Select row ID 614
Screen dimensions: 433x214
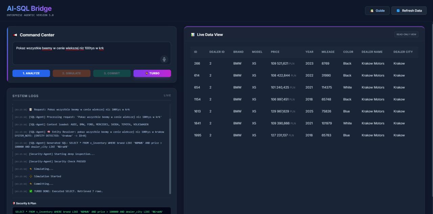coord(304,75)
